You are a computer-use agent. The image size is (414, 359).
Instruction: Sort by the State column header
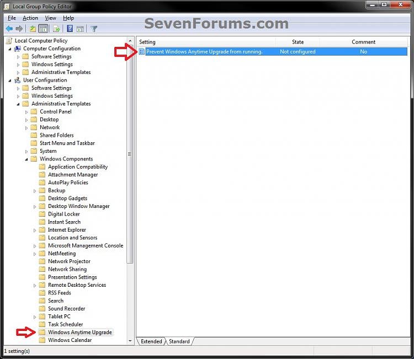(298, 42)
